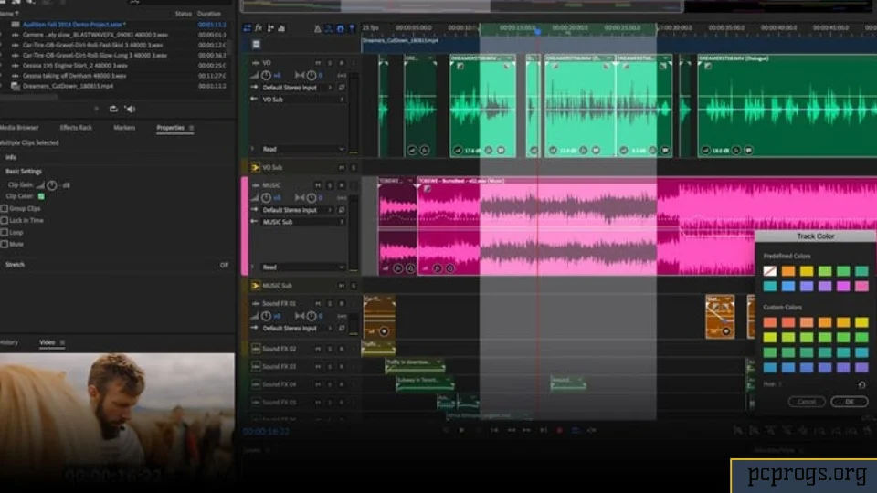Open the History tab
The height and width of the screenshot is (493, 877).
click(9, 342)
